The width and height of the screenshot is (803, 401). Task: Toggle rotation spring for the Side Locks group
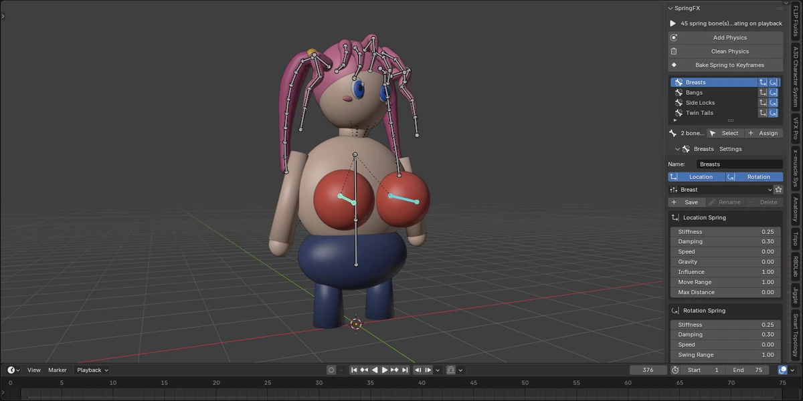pos(774,103)
